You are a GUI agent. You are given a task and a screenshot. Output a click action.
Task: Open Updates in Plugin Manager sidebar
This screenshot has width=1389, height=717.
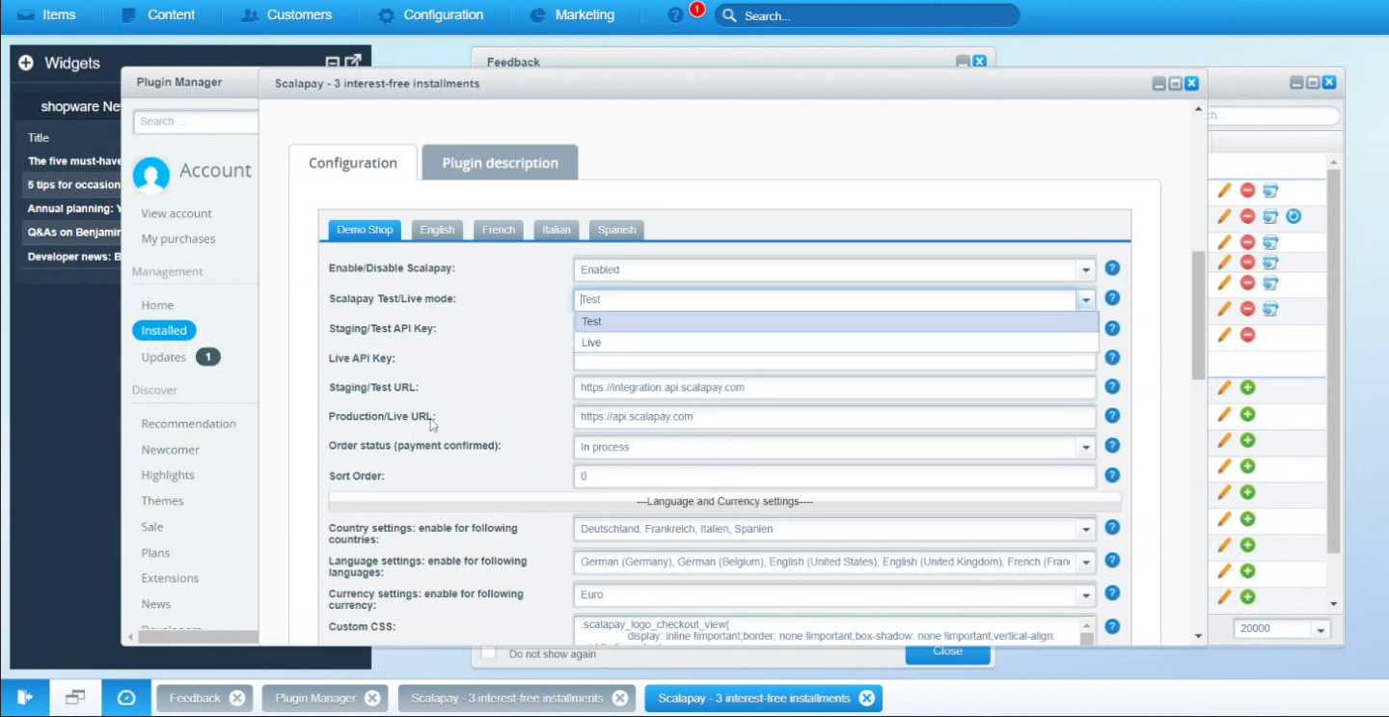(x=163, y=357)
